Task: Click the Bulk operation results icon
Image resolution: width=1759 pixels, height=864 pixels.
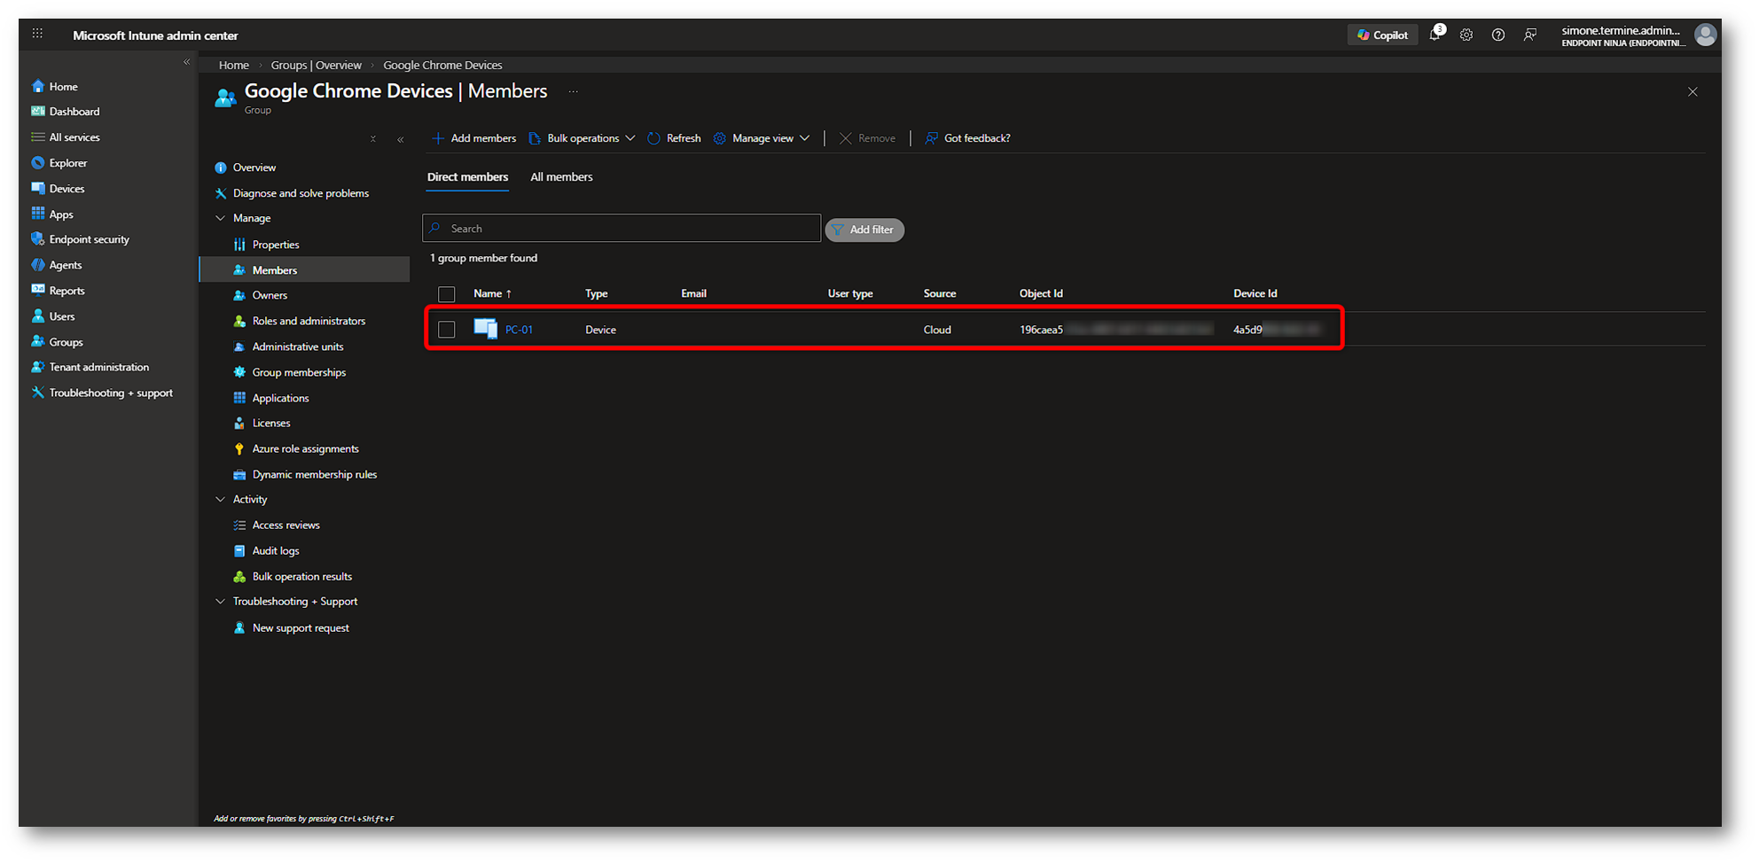Action: (239, 576)
